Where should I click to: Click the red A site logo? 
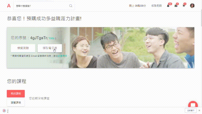pyautogui.click(x=9, y=6)
